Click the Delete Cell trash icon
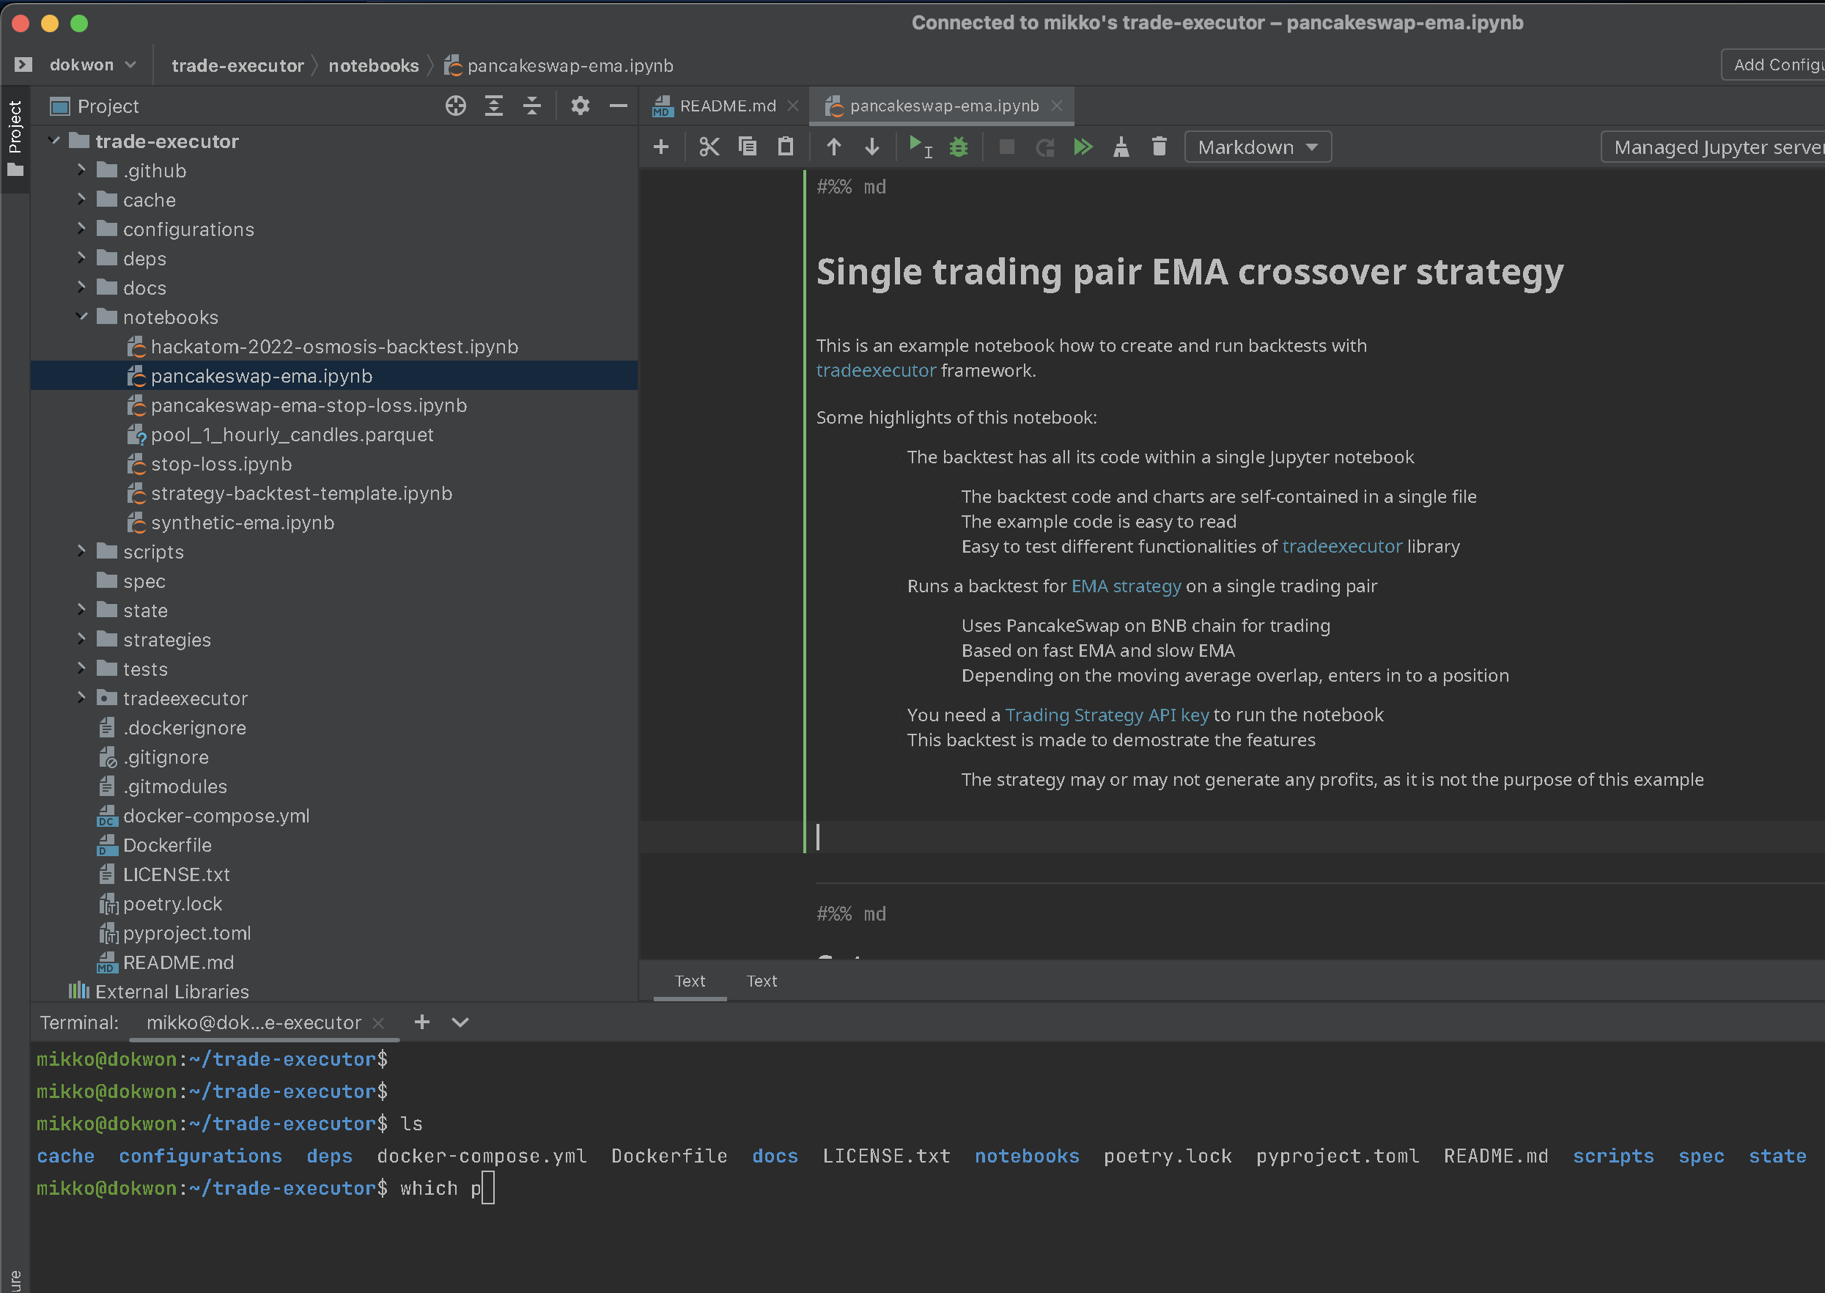The image size is (1825, 1293). pos(1159,147)
